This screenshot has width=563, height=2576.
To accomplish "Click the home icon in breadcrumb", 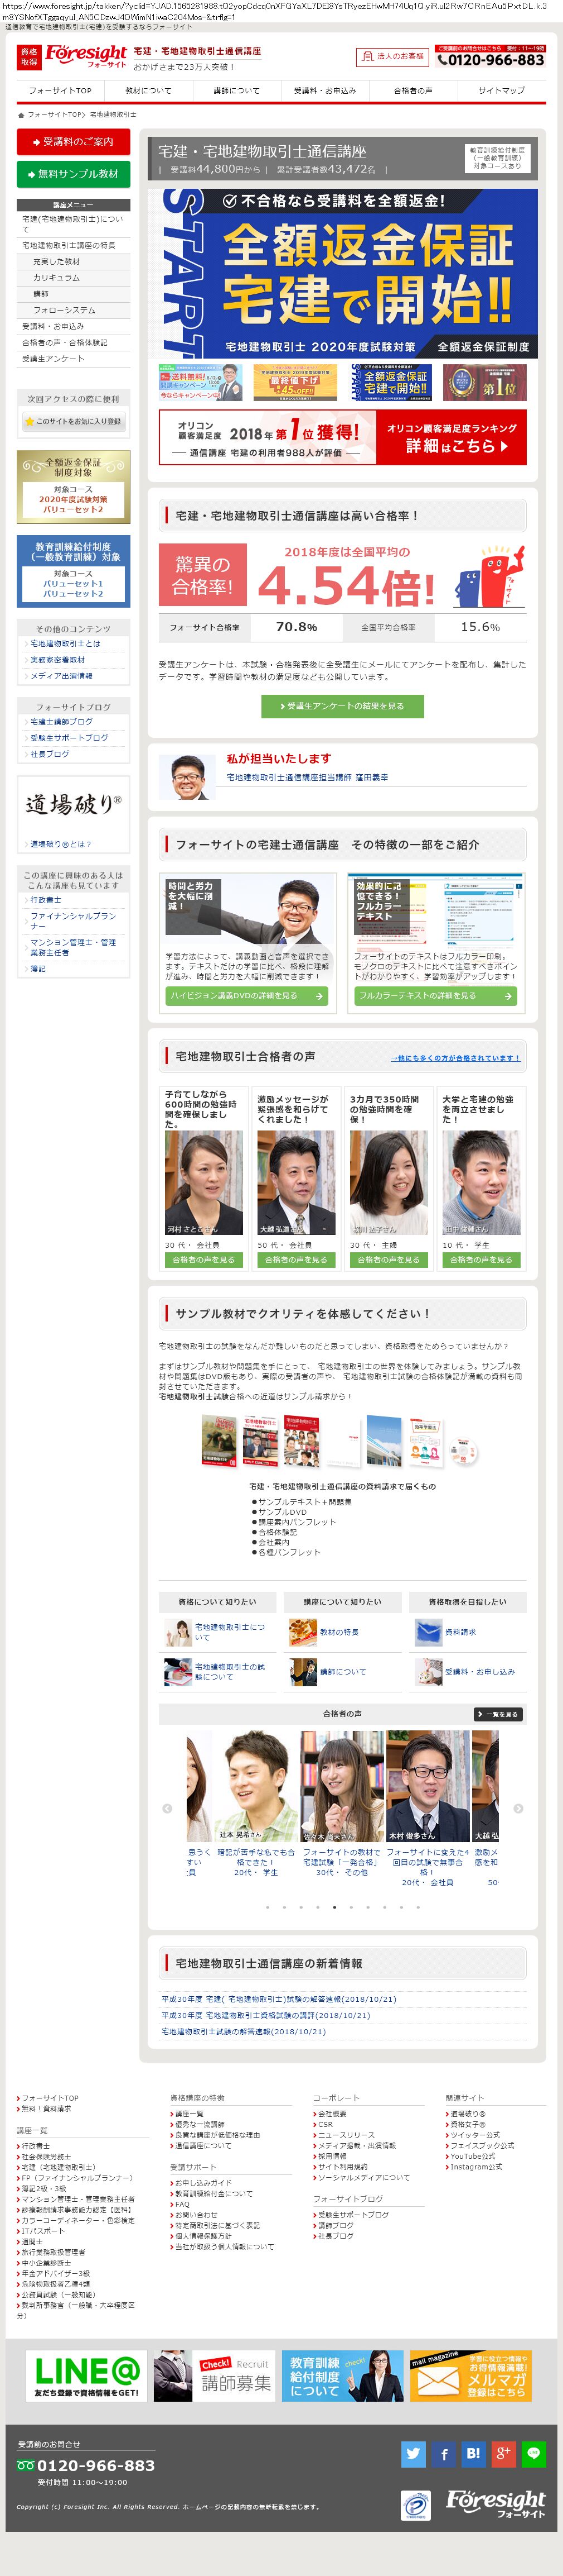I will click(21, 115).
